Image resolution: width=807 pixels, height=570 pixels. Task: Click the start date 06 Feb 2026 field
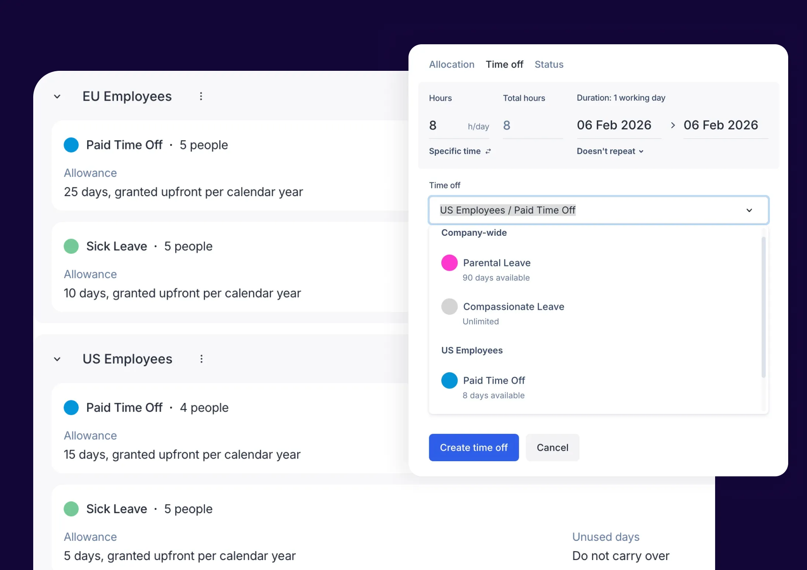click(614, 125)
